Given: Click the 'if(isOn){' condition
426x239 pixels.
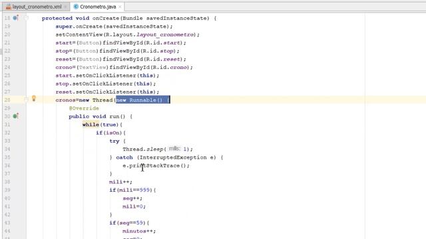Looking at the screenshot, I should [x=110, y=133].
